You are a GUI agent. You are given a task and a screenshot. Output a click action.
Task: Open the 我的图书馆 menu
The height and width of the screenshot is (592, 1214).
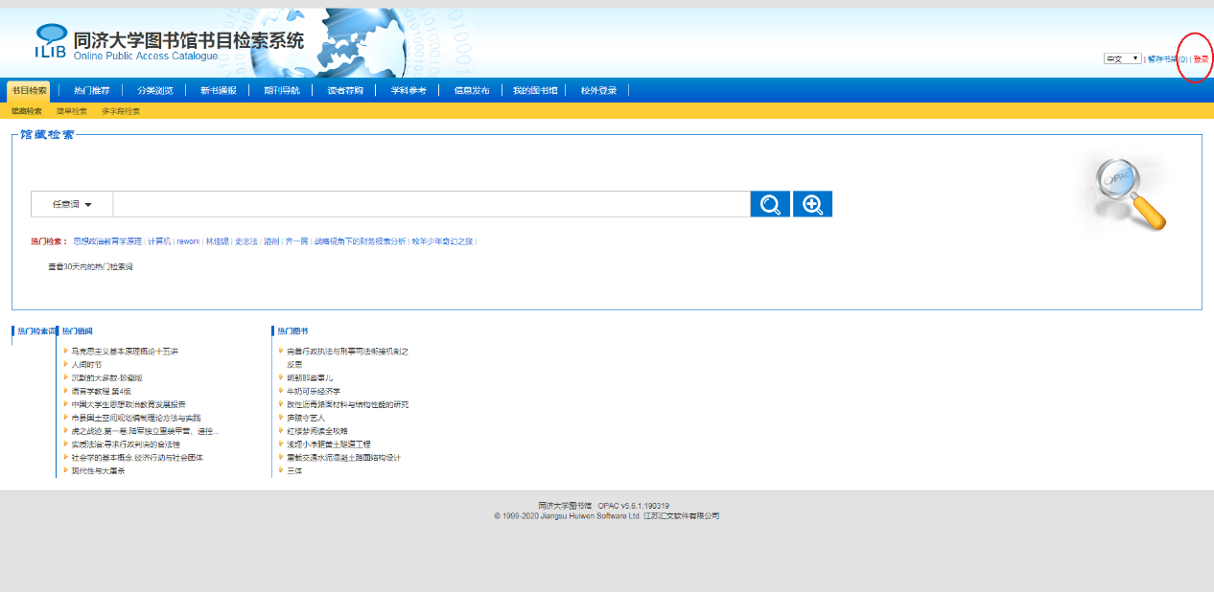click(534, 90)
